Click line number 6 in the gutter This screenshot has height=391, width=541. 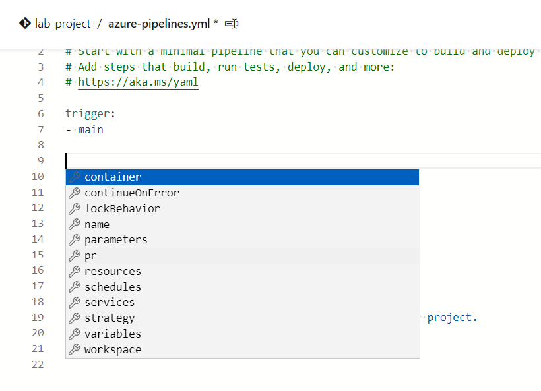click(41, 113)
